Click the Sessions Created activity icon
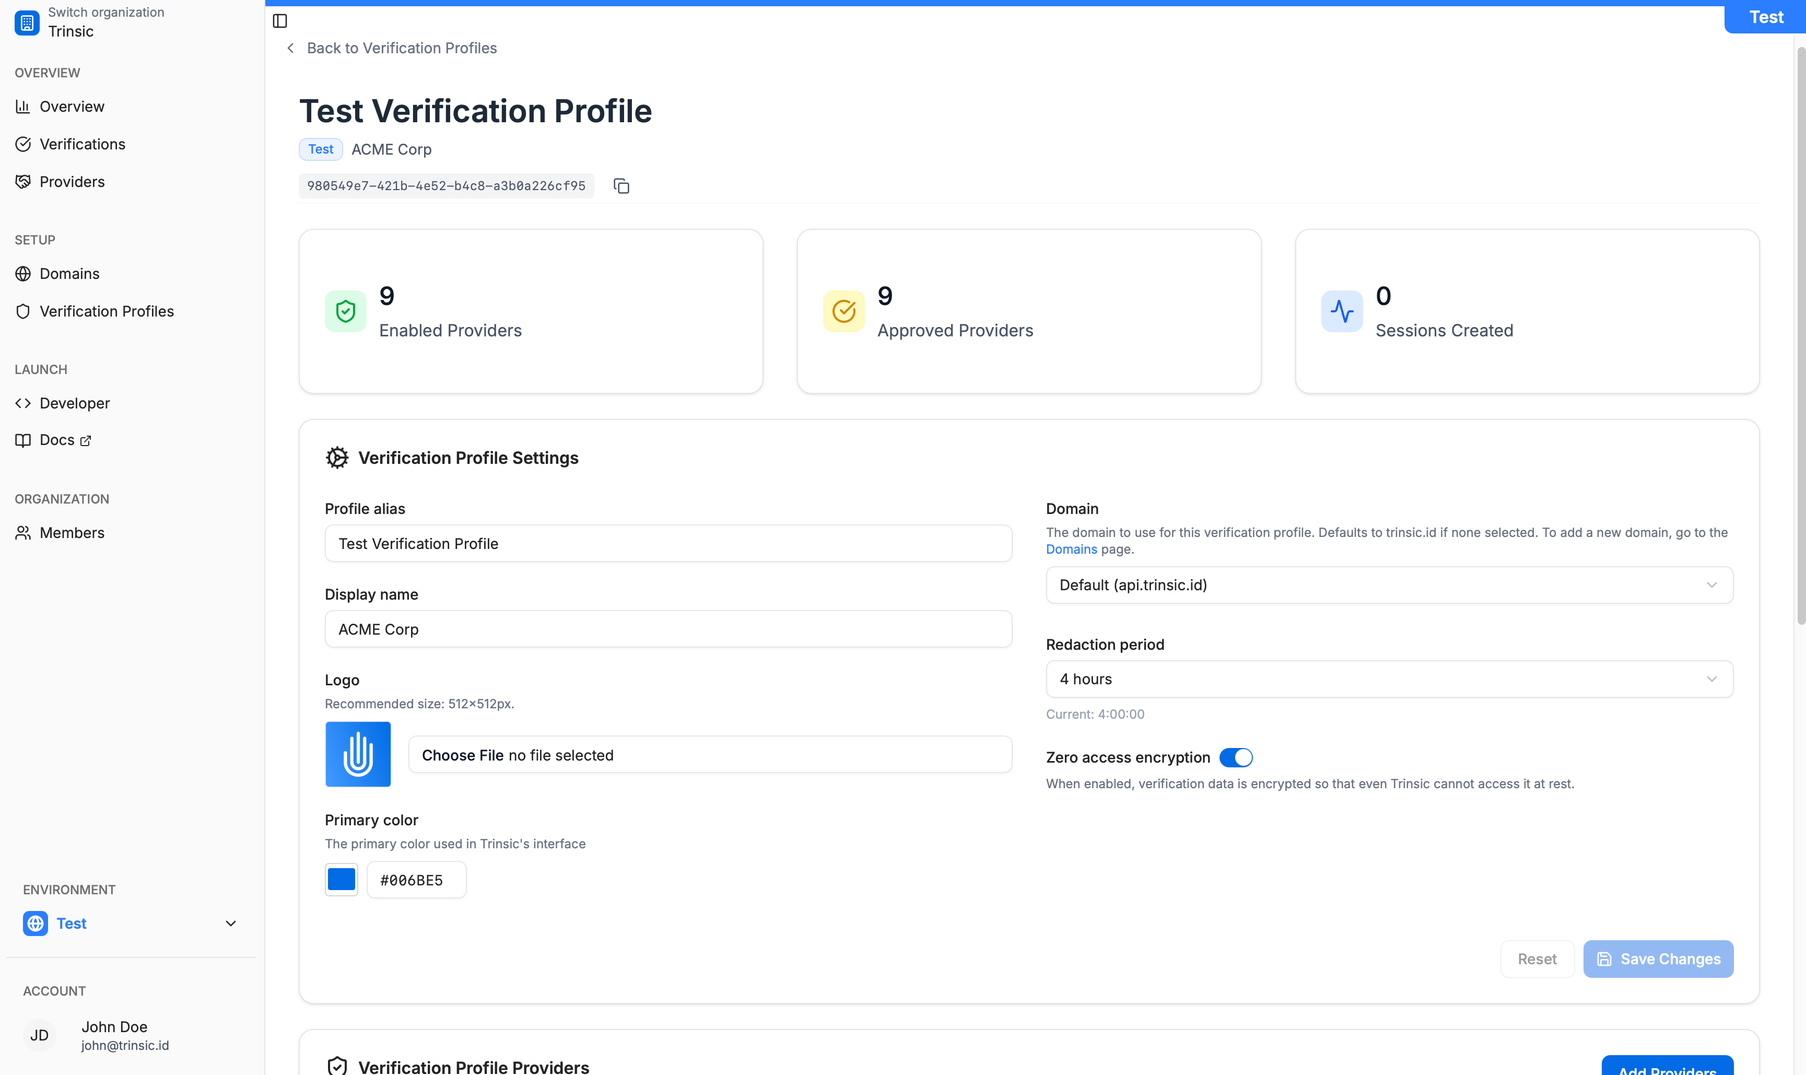 pyautogui.click(x=1341, y=311)
